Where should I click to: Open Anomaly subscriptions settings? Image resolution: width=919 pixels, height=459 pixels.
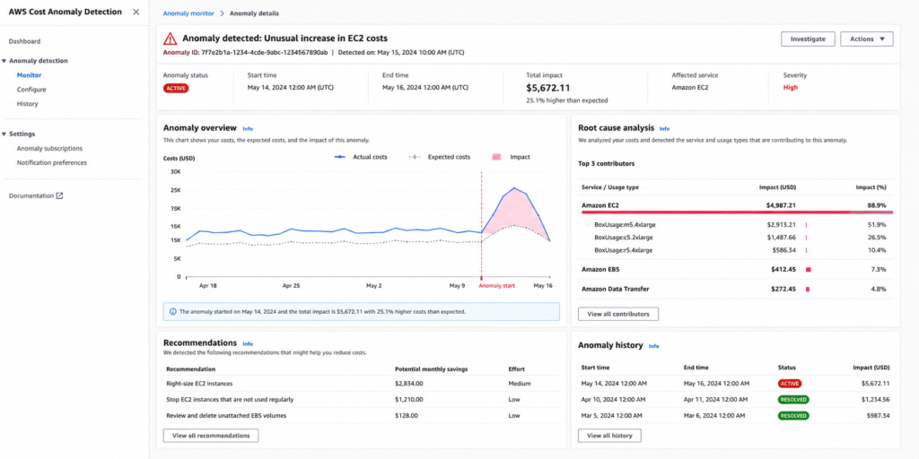point(49,149)
